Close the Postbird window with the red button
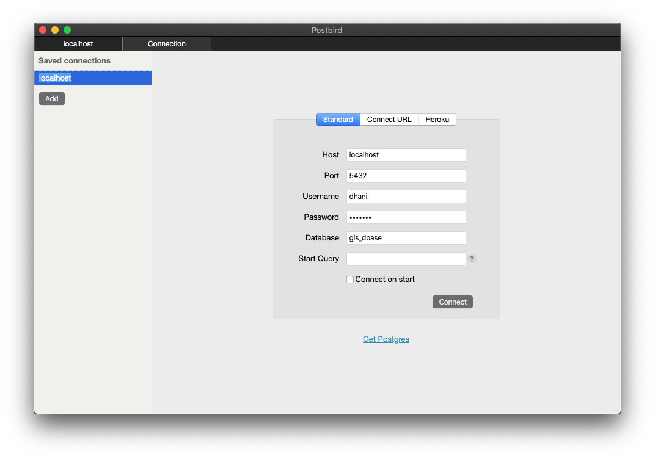Image resolution: width=655 pixels, height=459 pixels. (43, 30)
